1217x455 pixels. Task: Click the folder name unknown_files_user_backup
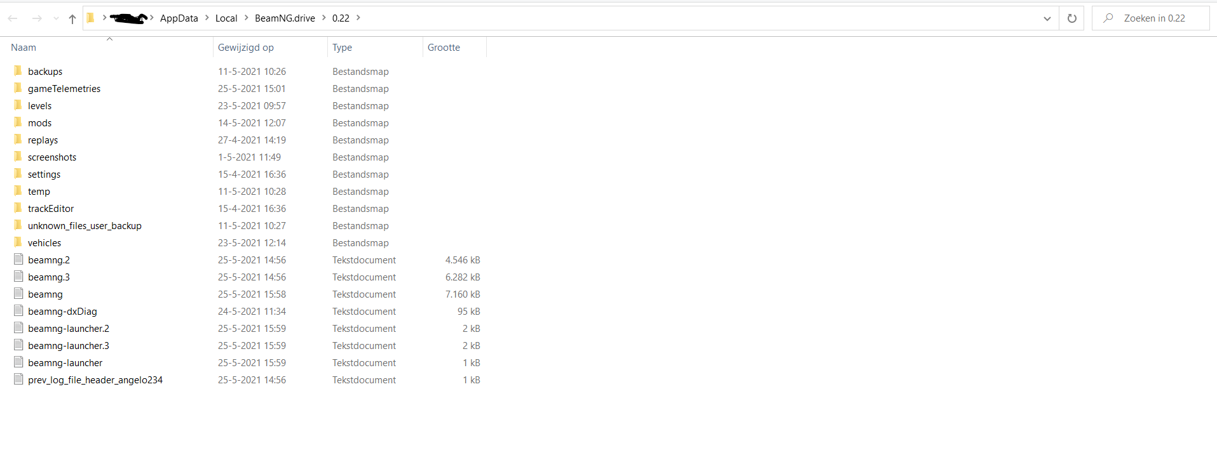coord(85,226)
